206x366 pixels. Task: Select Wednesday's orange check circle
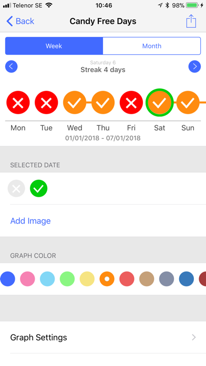75,103
